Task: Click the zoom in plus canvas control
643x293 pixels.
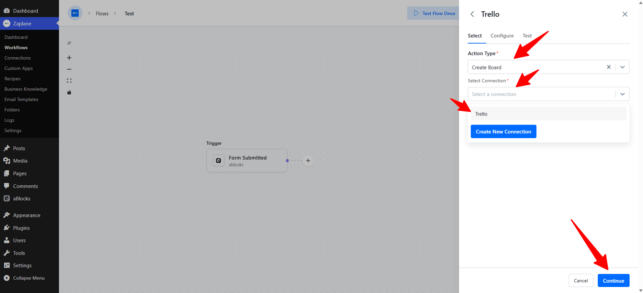Action: point(69,58)
